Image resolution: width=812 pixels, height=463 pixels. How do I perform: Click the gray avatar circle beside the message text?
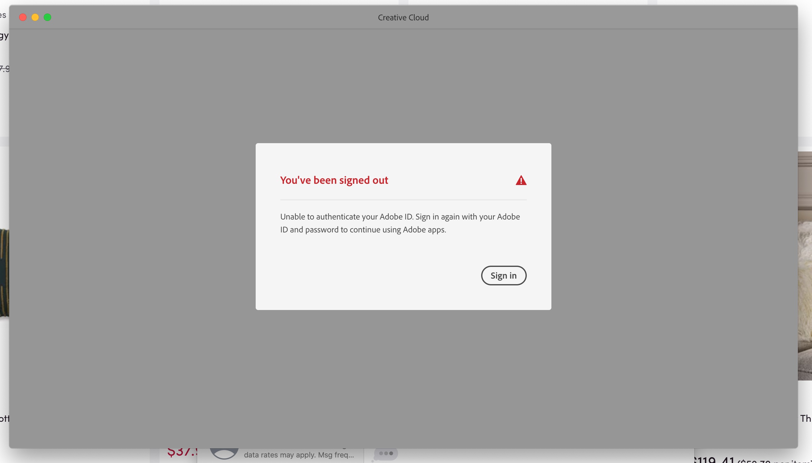pos(225,453)
